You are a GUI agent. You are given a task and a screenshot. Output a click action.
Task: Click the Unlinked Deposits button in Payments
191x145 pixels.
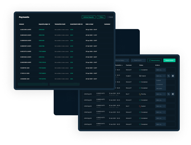point(89,17)
